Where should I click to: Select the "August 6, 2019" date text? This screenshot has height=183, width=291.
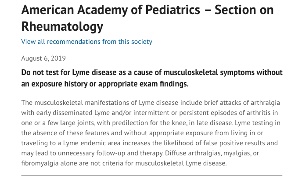43,58
